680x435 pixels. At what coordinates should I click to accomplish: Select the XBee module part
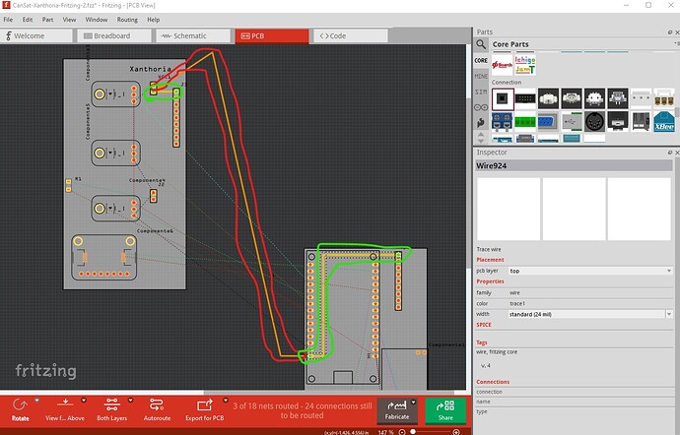coord(664,122)
